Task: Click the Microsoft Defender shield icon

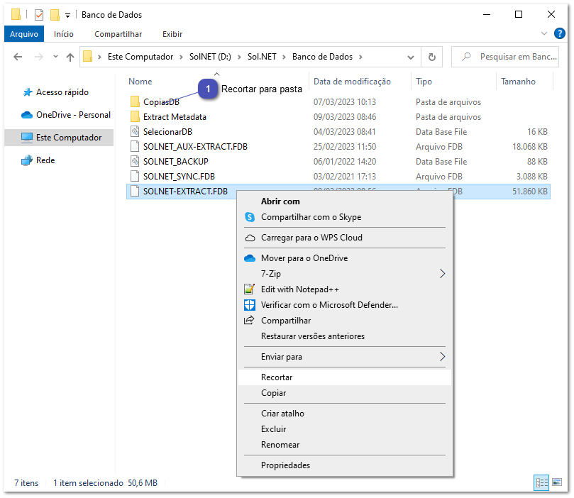Action: tap(251, 305)
